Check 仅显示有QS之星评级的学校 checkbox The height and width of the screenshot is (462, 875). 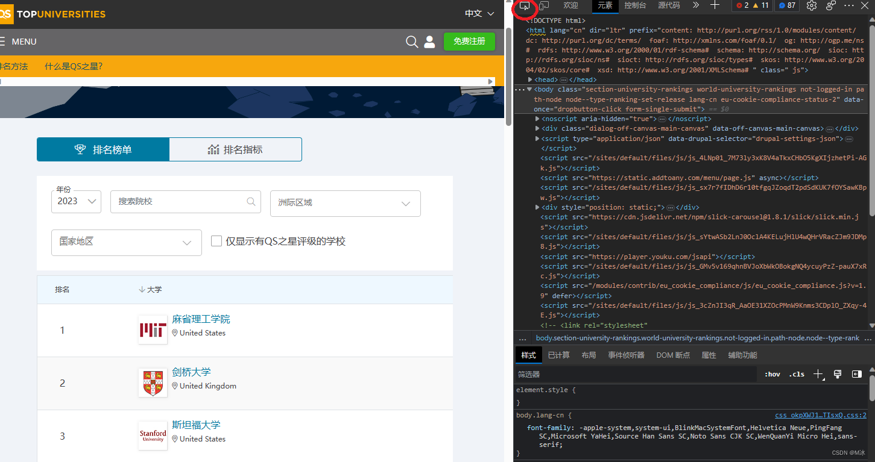(x=216, y=241)
